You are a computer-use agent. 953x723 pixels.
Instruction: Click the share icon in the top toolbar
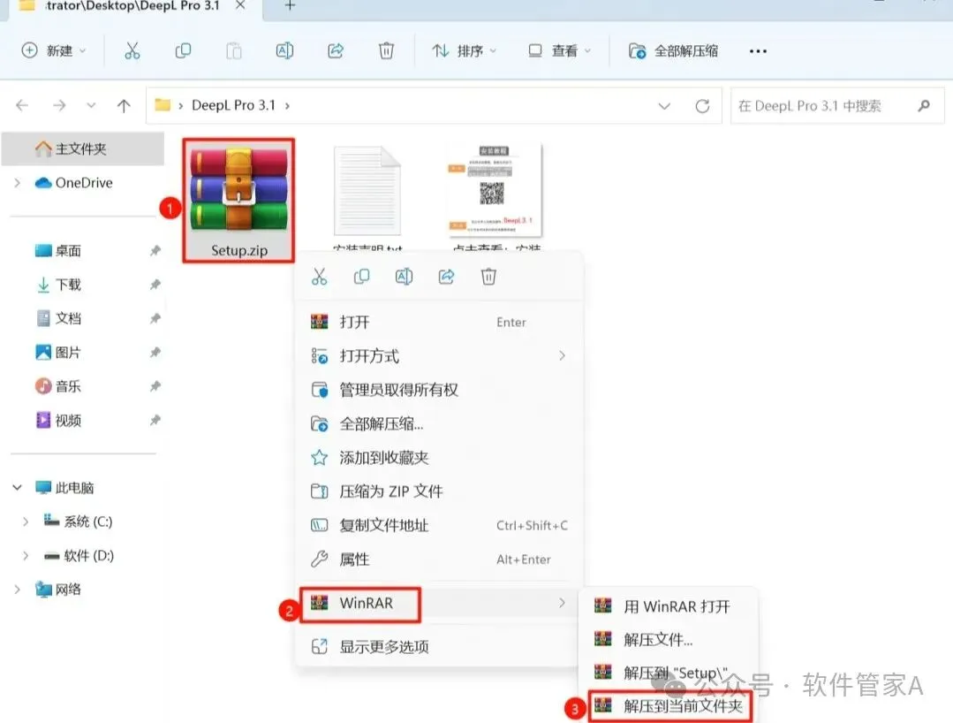336,51
